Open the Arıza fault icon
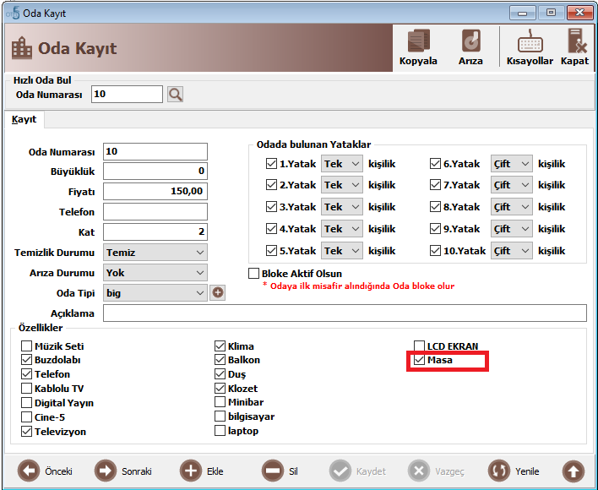Viewport: 598px width, 490px height. (470, 41)
